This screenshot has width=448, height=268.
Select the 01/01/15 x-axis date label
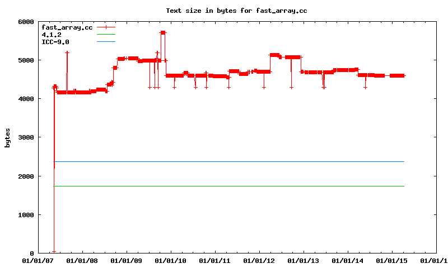[x=391, y=261]
